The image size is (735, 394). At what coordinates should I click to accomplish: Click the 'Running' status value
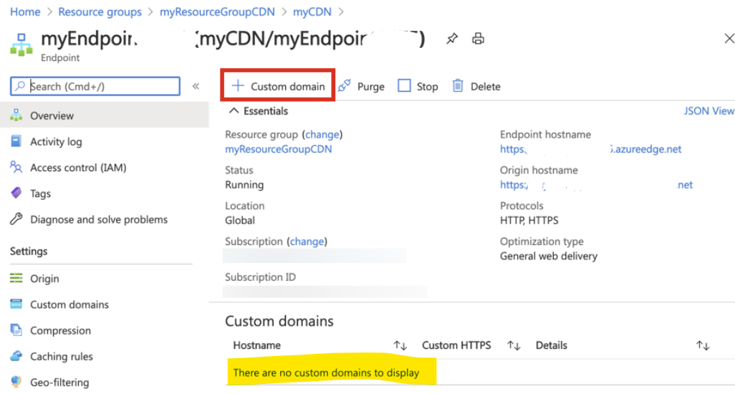tap(244, 185)
